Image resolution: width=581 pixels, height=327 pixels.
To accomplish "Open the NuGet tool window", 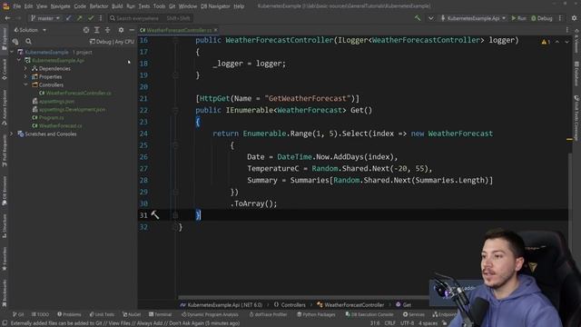I will (x=132, y=314).
